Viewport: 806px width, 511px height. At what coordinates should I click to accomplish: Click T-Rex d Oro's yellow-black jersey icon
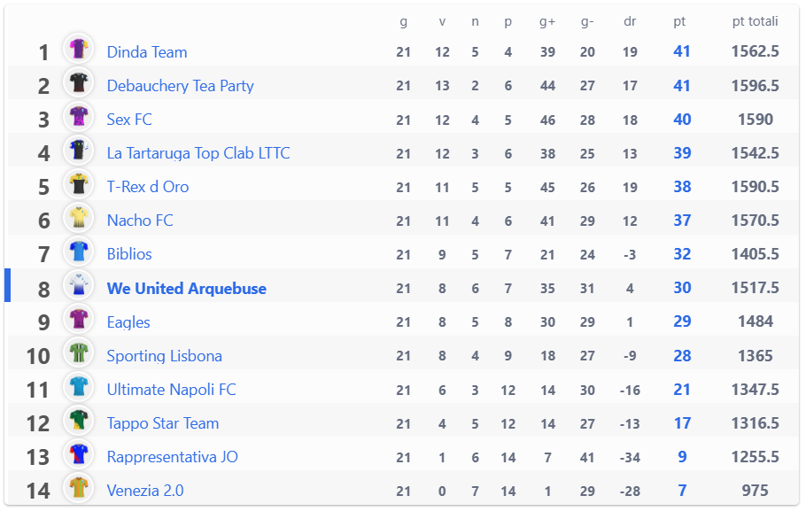tap(79, 183)
